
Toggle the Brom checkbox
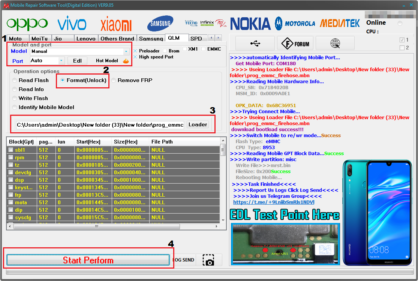pyautogui.click(x=165, y=51)
